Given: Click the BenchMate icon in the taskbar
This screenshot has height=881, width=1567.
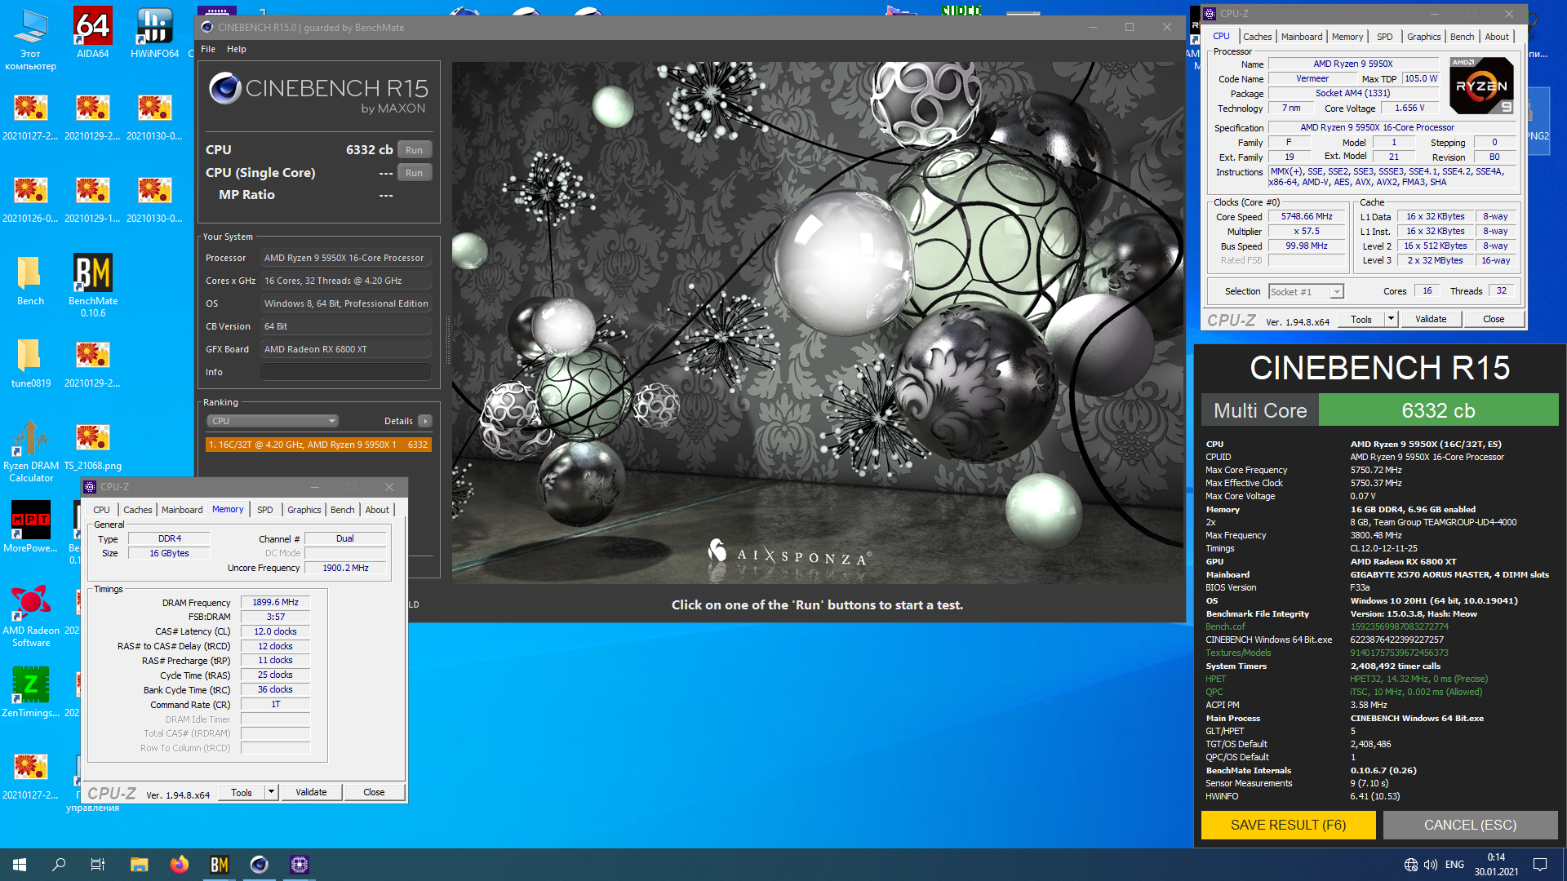Looking at the screenshot, I should coord(220,865).
